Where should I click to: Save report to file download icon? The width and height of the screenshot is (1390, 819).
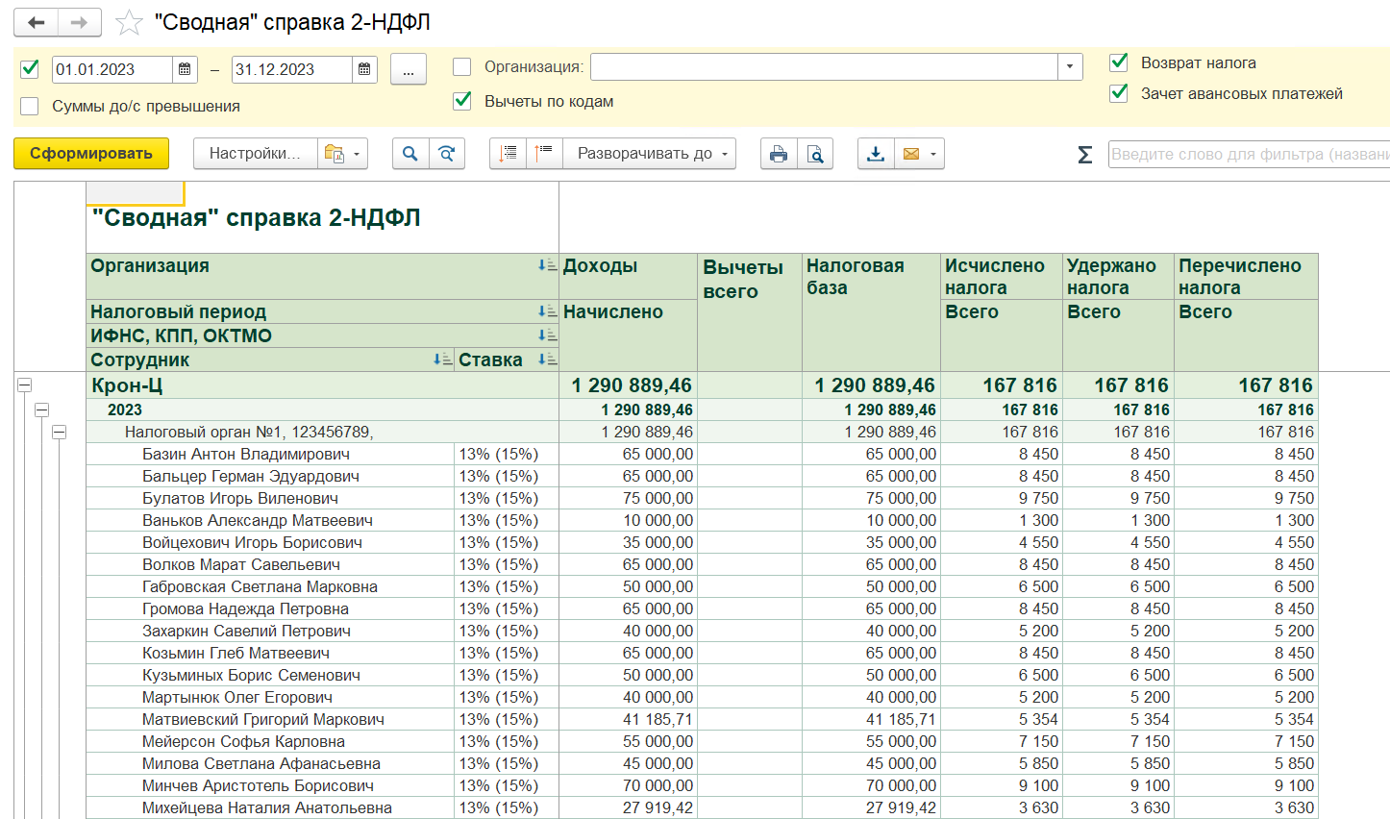[876, 154]
